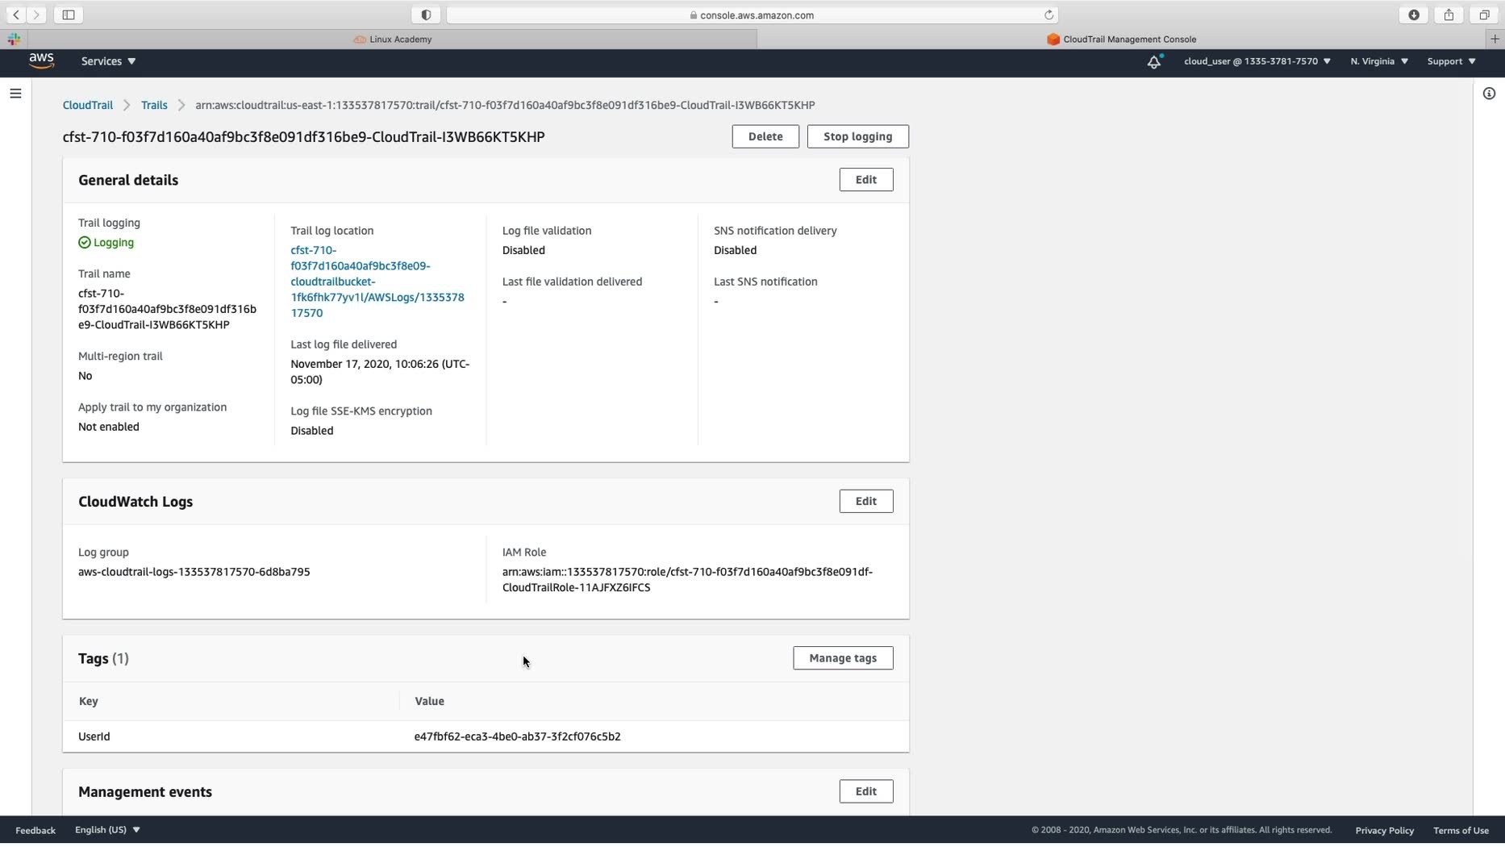The width and height of the screenshot is (1505, 847).
Task: Show Safari downloads
Action: (x=1414, y=15)
